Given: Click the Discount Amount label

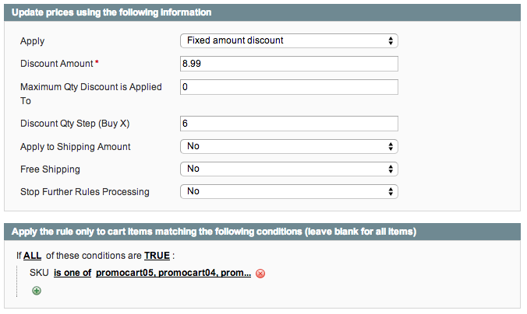Looking at the screenshot, I should point(57,64).
